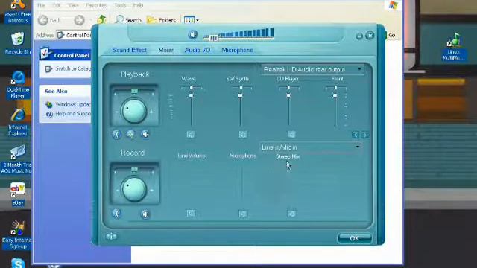Show next playback channels with right arrow
Image resolution: width=477 pixels, height=268 pixels.
364,135
